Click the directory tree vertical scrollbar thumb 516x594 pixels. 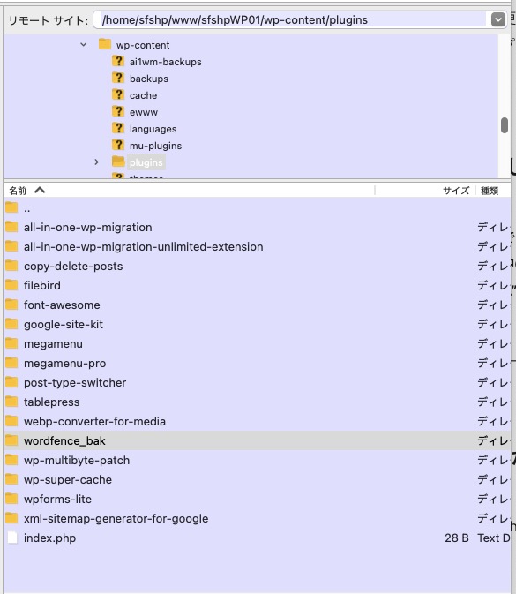[505, 125]
